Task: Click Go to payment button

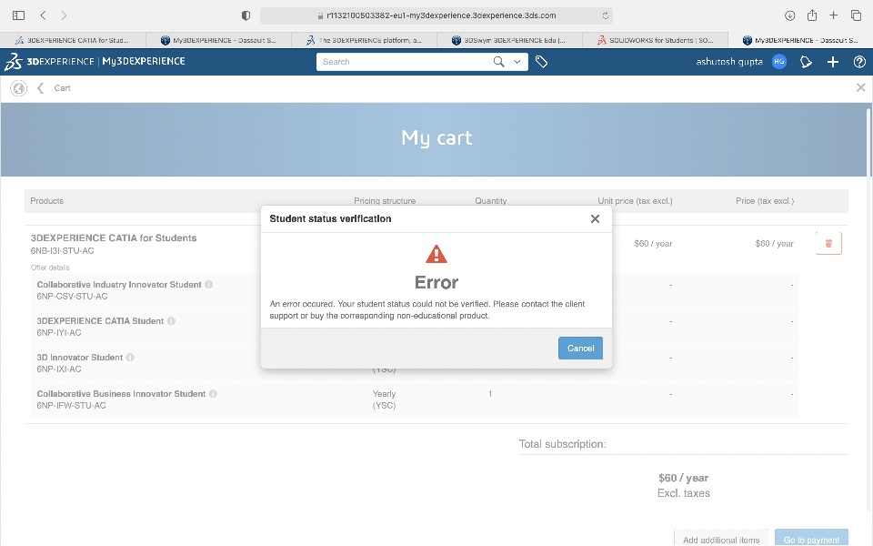Action: tap(811, 540)
